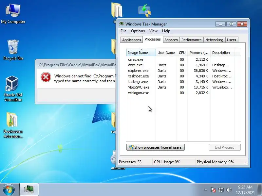The image size is (262, 196).
Task: Click CPU Usage: 0% status text
Action: pyautogui.click(x=167, y=162)
